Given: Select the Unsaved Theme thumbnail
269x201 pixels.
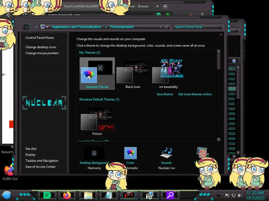Looking at the screenshot, I should 97,73.
